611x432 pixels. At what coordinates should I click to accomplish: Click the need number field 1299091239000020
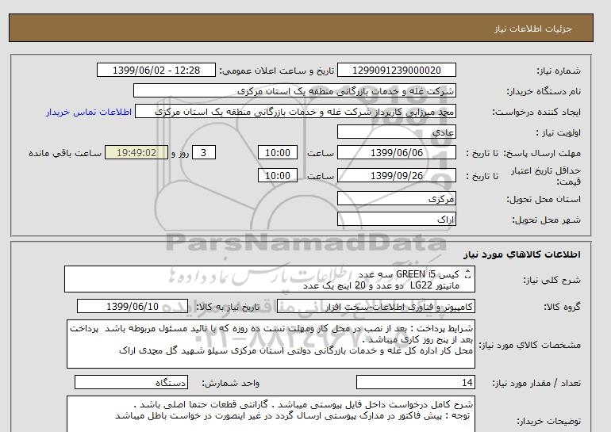tap(396, 71)
